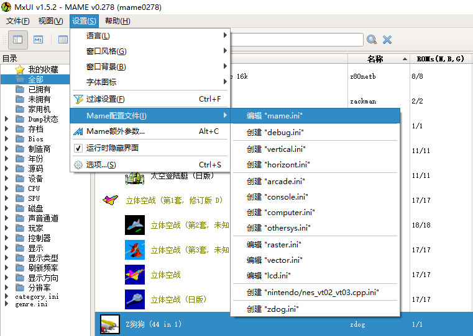Expand the genre.ini tree node

coord(7,304)
